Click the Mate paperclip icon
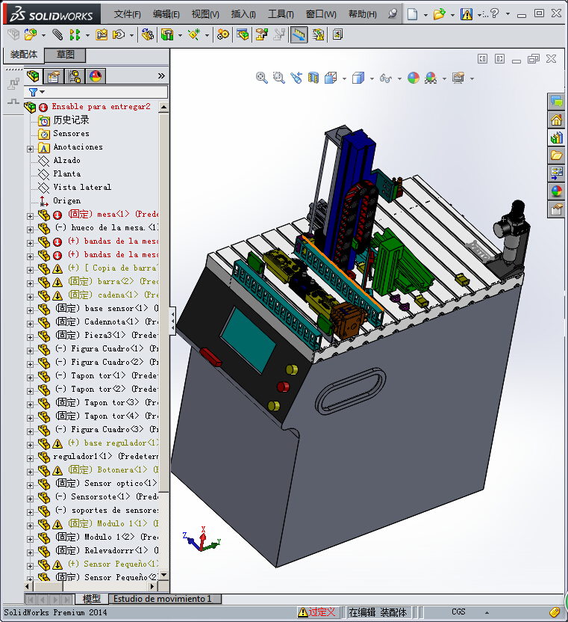 57,35
